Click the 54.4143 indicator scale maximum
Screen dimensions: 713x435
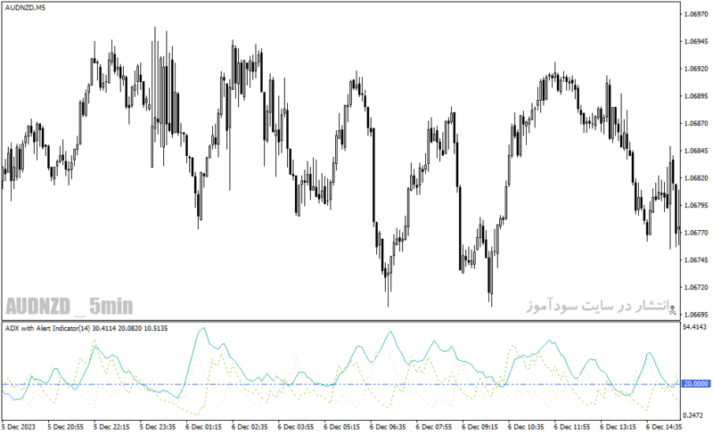click(695, 327)
